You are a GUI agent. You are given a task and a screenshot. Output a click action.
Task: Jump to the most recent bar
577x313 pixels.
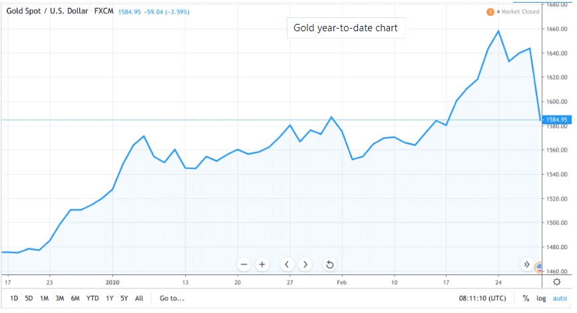526,264
